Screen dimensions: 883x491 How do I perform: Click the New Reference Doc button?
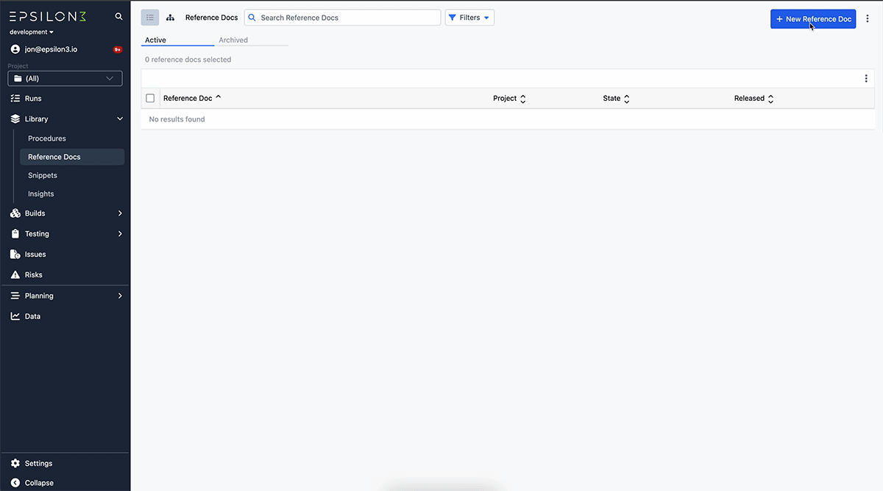pos(813,19)
